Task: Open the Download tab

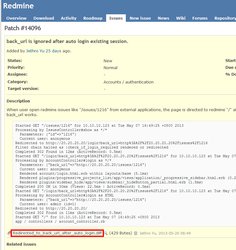Action: coord(44,18)
